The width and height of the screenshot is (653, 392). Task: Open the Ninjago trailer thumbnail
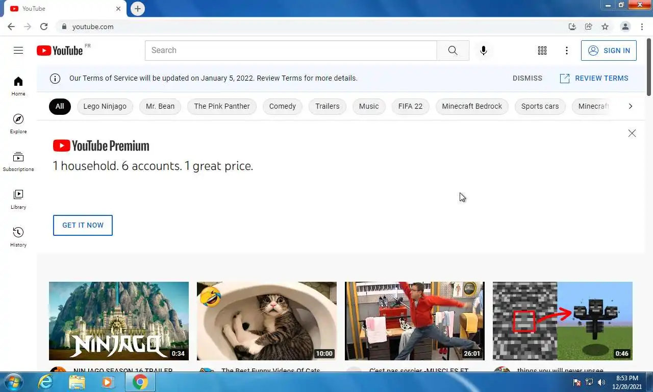119,321
